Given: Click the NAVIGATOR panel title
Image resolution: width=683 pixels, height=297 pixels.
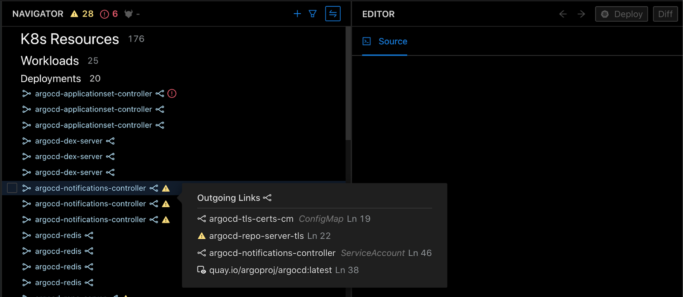Looking at the screenshot, I should coord(38,14).
